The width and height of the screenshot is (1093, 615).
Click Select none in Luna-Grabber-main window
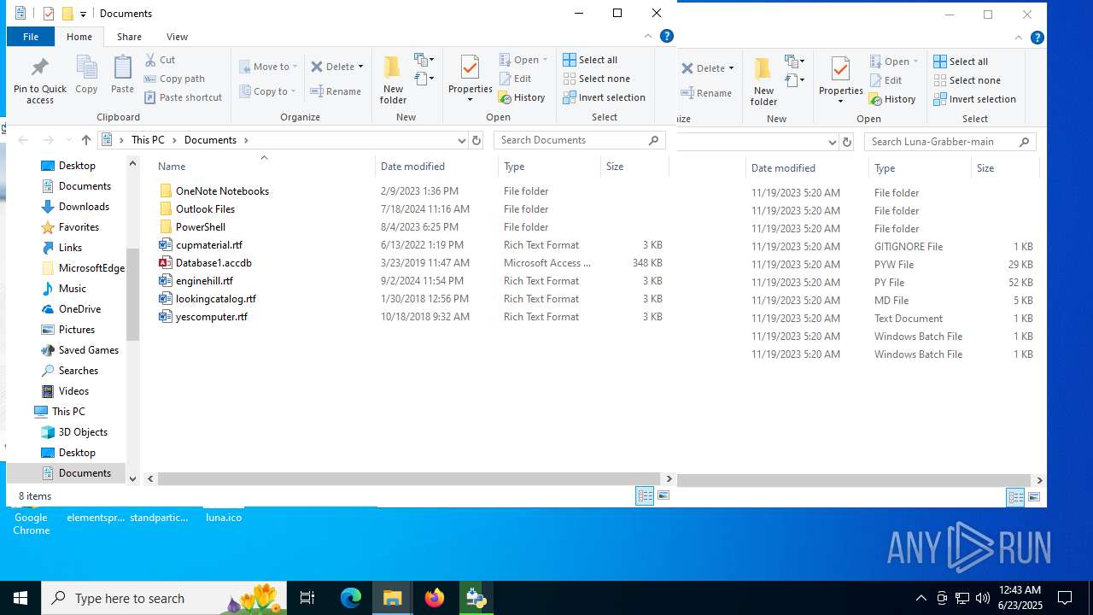[x=967, y=80]
